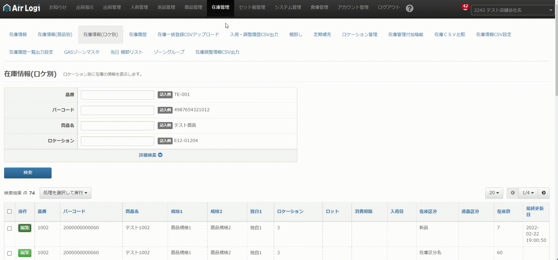Viewport: 558px width, 260px height.
Task: Open notifications bell with 42 badge
Action: (465, 7)
